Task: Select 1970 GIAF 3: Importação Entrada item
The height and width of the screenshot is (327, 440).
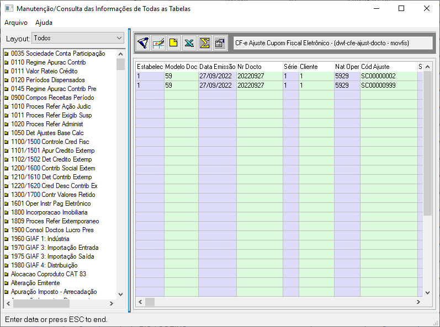Action: [x=55, y=248]
